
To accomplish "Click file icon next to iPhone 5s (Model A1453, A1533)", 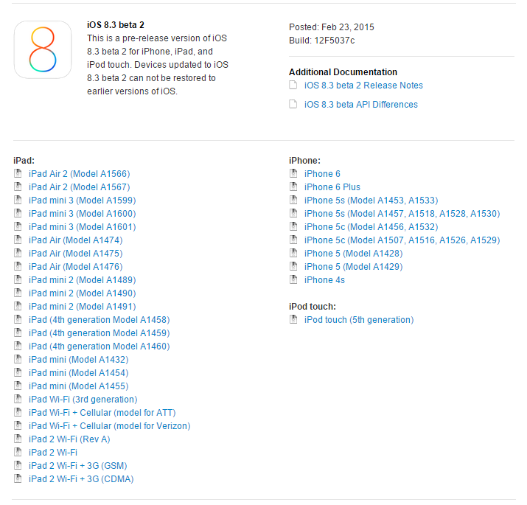I will point(293,200).
